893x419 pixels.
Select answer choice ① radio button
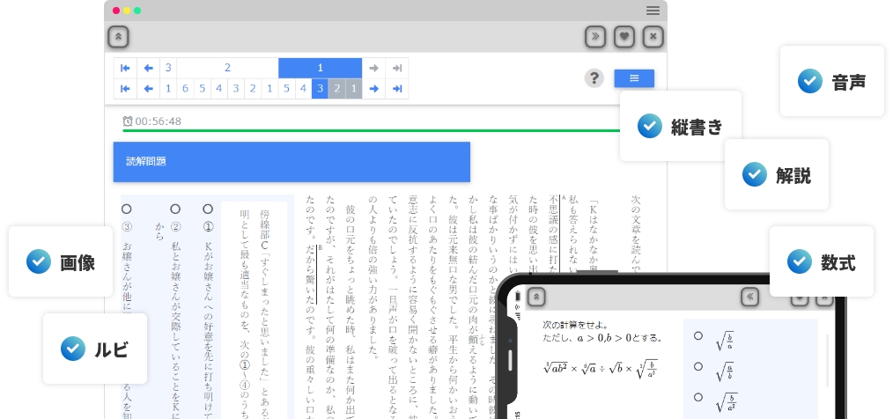[x=208, y=209]
